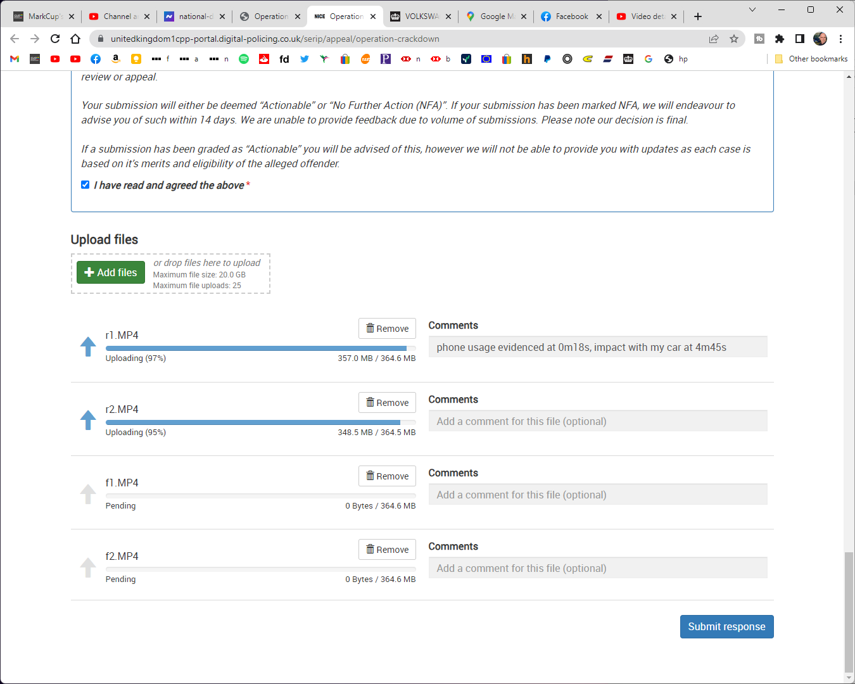Image resolution: width=855 pixels, height=684 pixels.
Task: Submit the response form
Action: click(x=726, y=626)
